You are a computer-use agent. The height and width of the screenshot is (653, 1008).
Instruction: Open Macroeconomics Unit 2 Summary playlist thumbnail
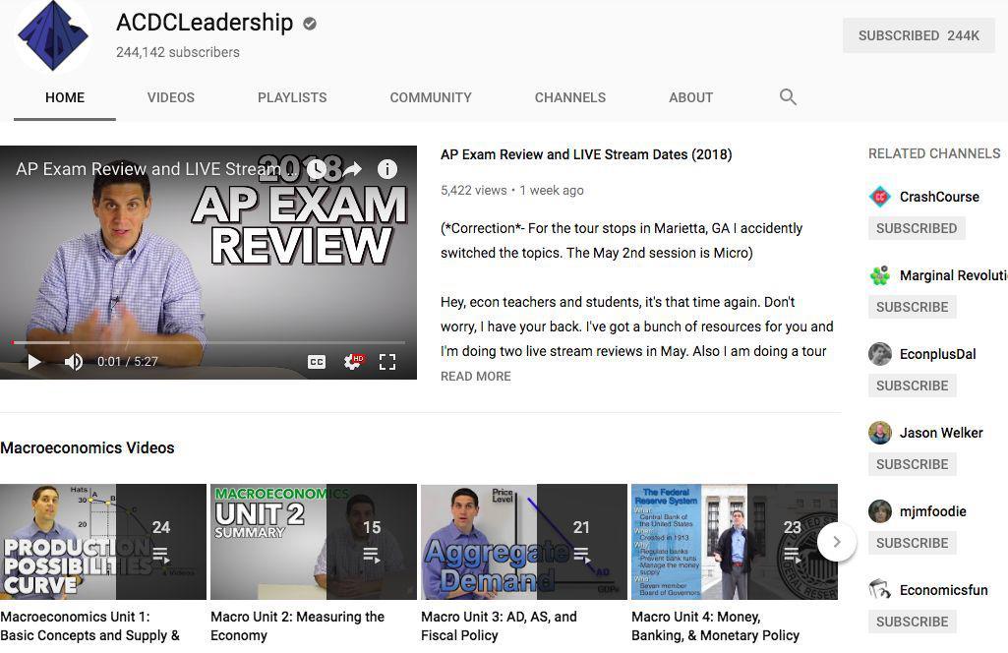coord(314,542)
